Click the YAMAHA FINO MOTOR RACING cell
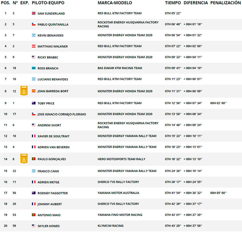Screen dimensions: 242x232 pyautogui.click(x=120, y=215)
